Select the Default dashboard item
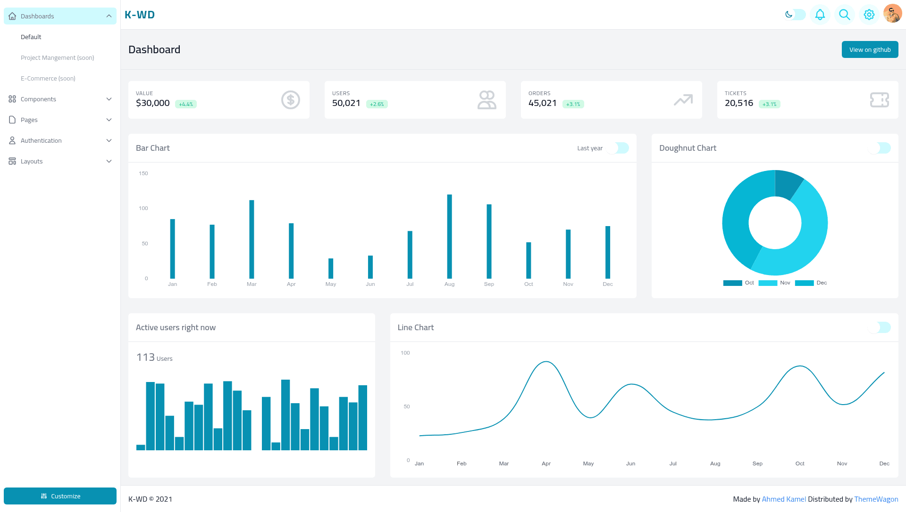Viewport: 906px width, 512px height. (x=31, y=37)
